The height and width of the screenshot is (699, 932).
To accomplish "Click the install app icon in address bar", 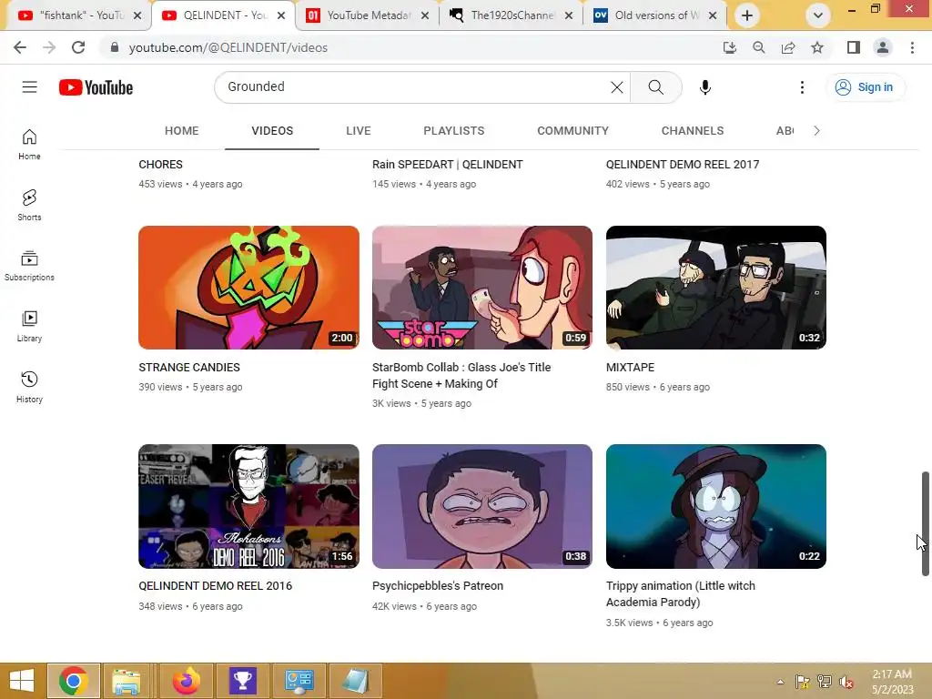I will [x=729, y=47].
